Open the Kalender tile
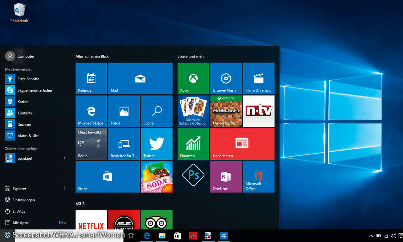The image size is (403, 242). [91, 78]
